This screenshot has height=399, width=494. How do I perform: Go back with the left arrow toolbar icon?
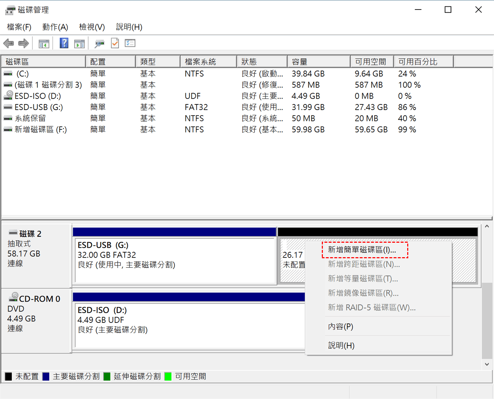tap(8, 43)
